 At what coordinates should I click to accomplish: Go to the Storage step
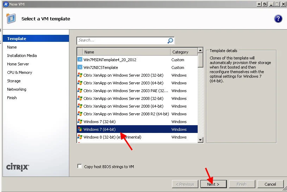(x=14, y=81)
